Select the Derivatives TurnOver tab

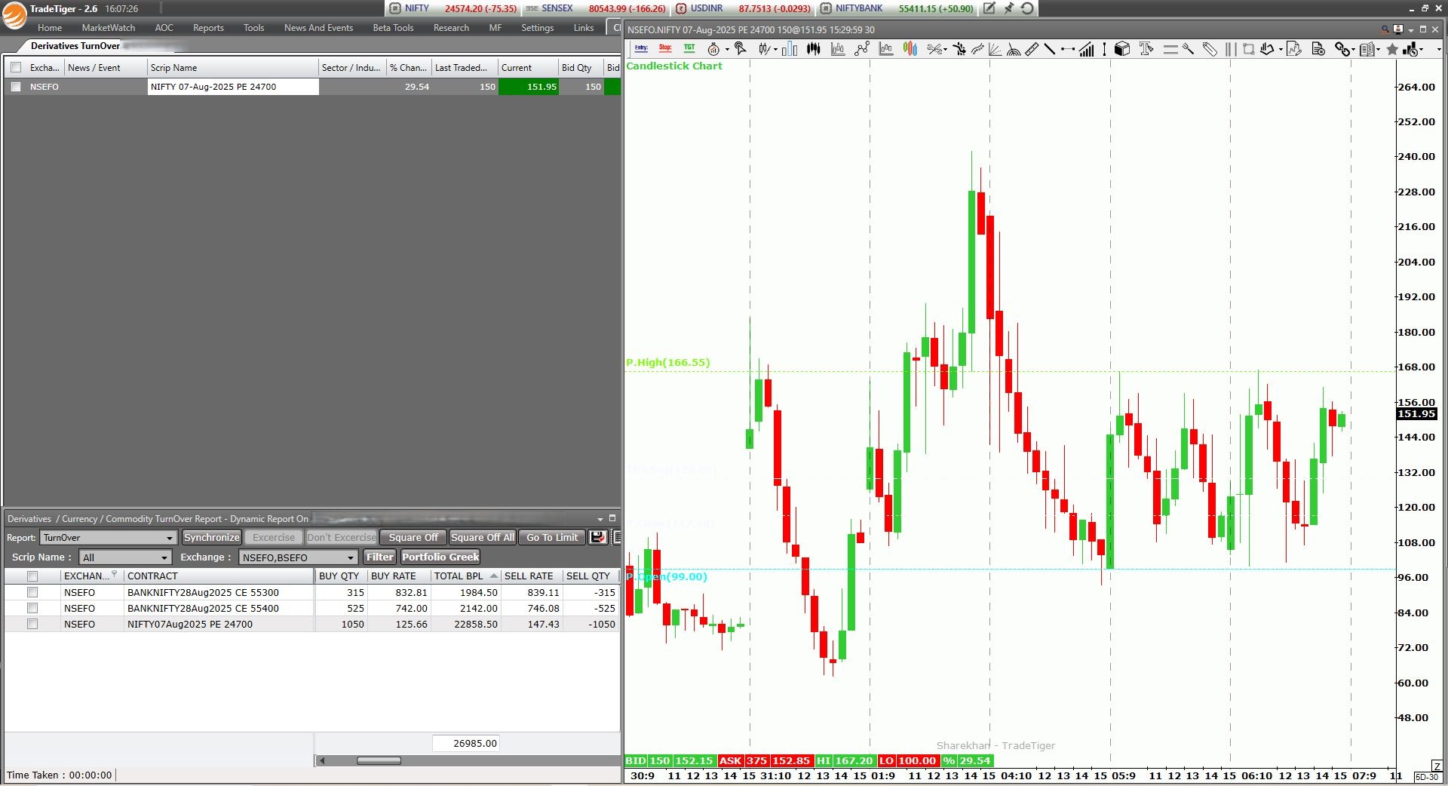(x=75, y=46)
